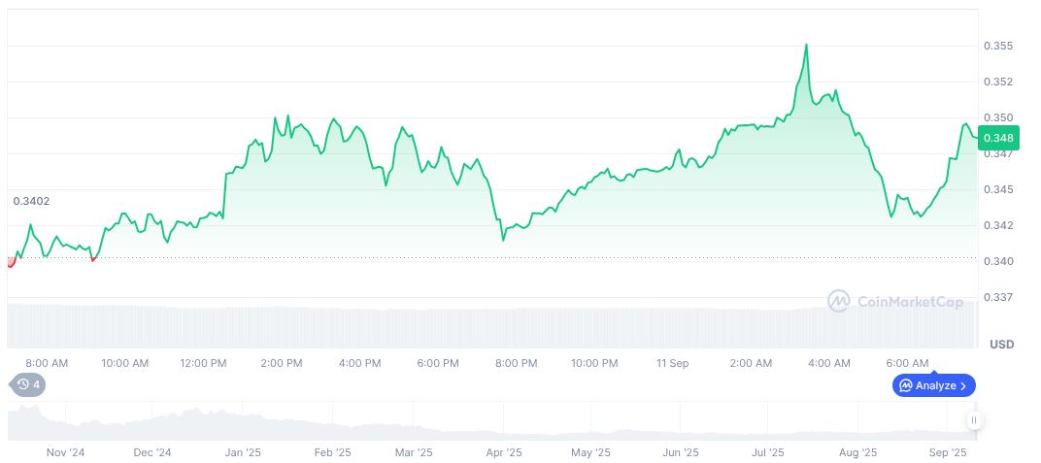This screenshot has height=463, width=1041.
Task: Click the current price tag 0.348
Action: (x=997, y=138)
